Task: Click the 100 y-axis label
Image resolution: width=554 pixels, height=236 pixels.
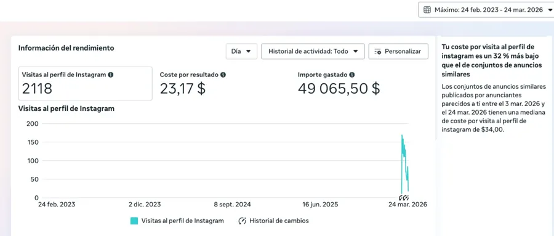Action: 33,161
